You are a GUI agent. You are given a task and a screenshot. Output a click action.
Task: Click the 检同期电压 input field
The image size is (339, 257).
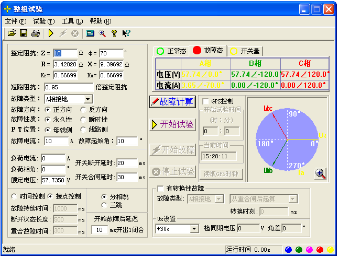[248, 228]
